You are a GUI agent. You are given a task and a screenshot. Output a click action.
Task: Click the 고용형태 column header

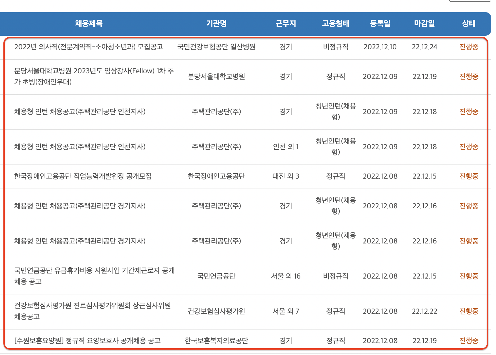[336, 23]
